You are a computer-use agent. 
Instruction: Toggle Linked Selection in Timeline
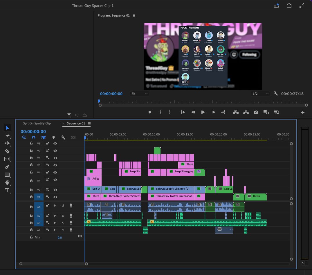[43, 137]
